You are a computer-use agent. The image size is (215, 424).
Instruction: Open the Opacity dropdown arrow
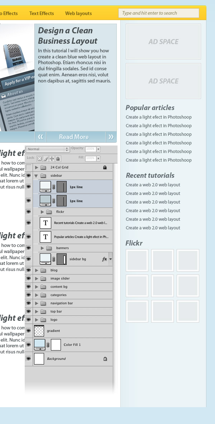(98, 149)
